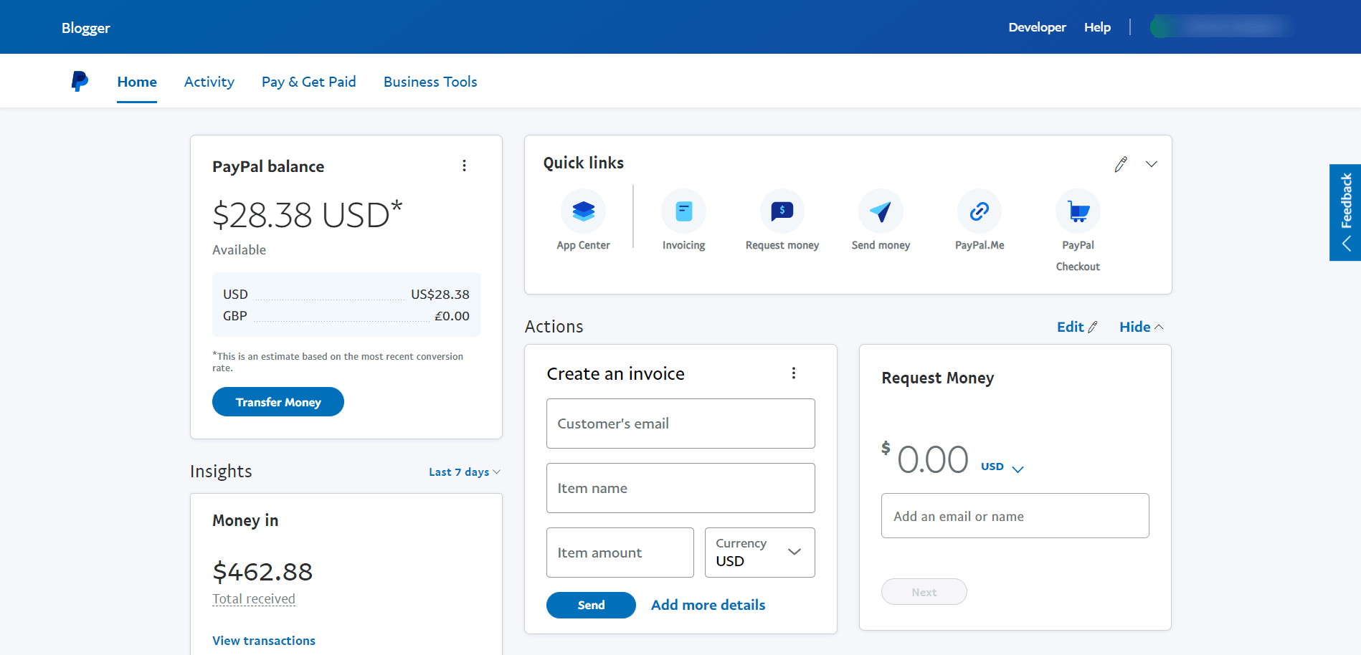1361x655 pixels.
Task: Send the invoice with the Send button
Action: (591, 605)
